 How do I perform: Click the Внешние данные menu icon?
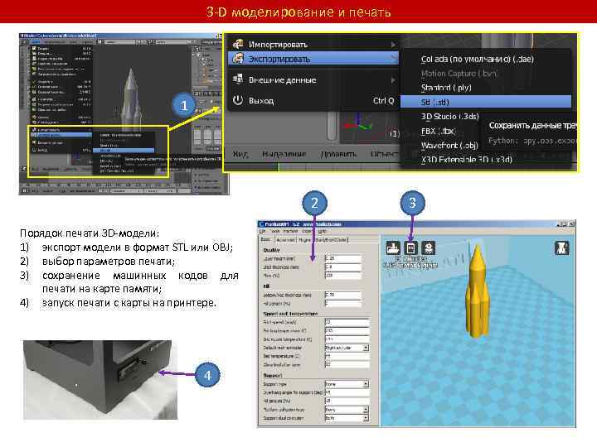coord(238,79)
